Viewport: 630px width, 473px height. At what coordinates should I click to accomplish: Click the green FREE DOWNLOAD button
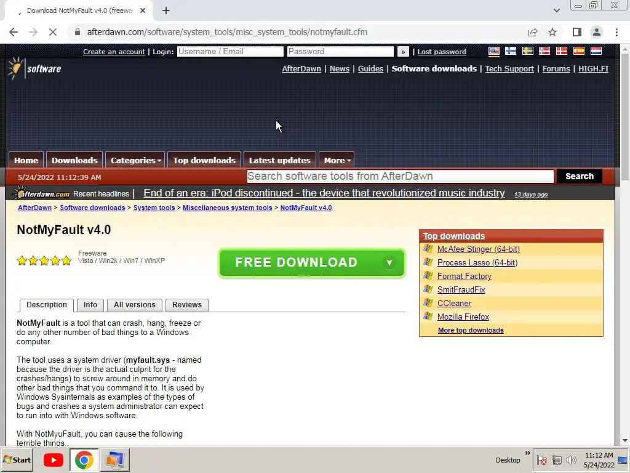[312, 262]
